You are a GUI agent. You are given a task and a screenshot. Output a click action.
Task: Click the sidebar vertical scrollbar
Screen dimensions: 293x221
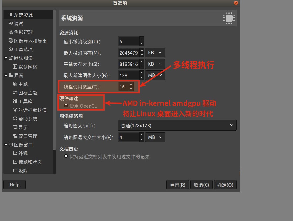[54, 80]
